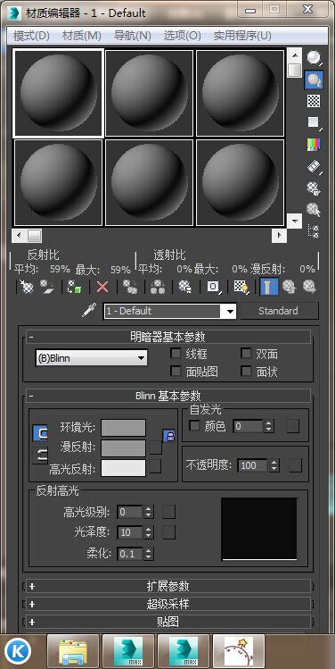Click the Standard material type button
Screen dimensions: 335x669
[278, 311]
